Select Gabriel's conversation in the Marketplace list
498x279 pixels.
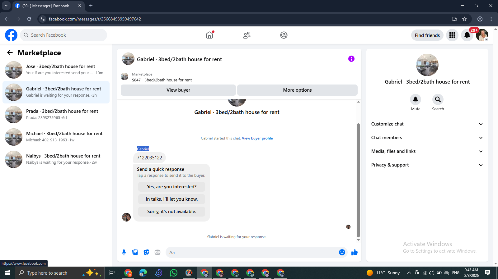pyautogui.click(x=56, y=92)
